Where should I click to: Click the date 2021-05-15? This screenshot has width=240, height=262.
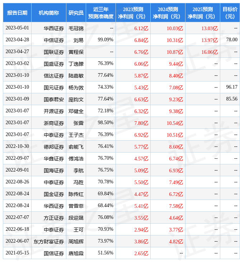(x=17, y=253)
